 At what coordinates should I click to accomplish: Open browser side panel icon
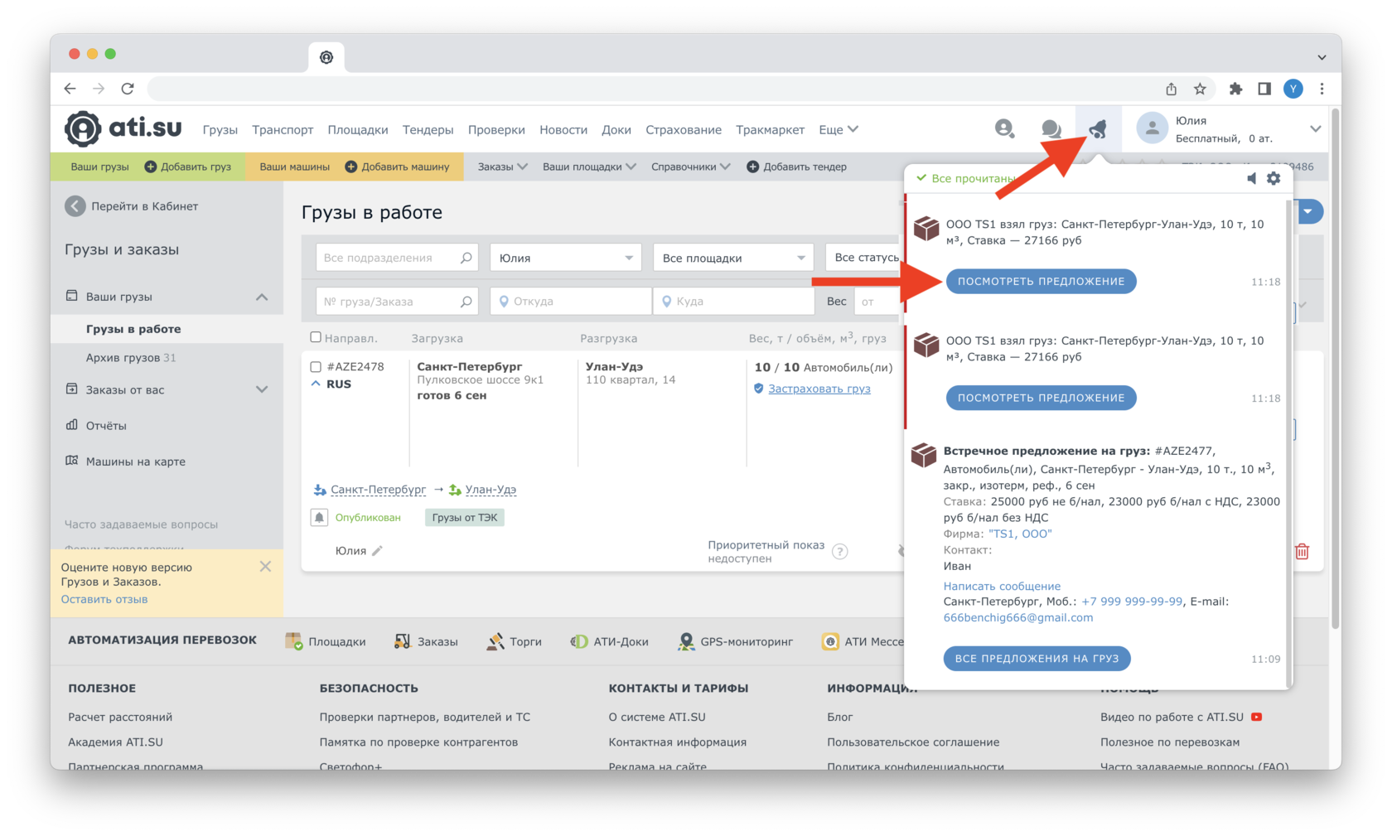coord(1264,89)
